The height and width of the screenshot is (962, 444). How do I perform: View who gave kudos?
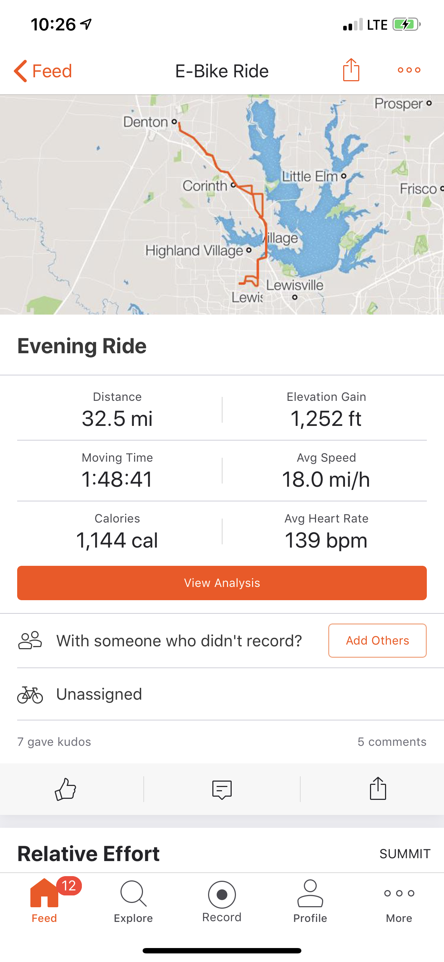pos(54,742)
